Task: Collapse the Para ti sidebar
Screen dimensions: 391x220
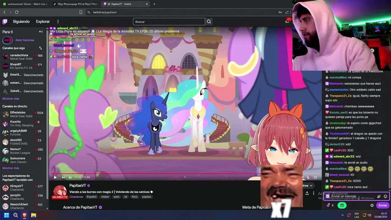Action: (x=41, y=32)
